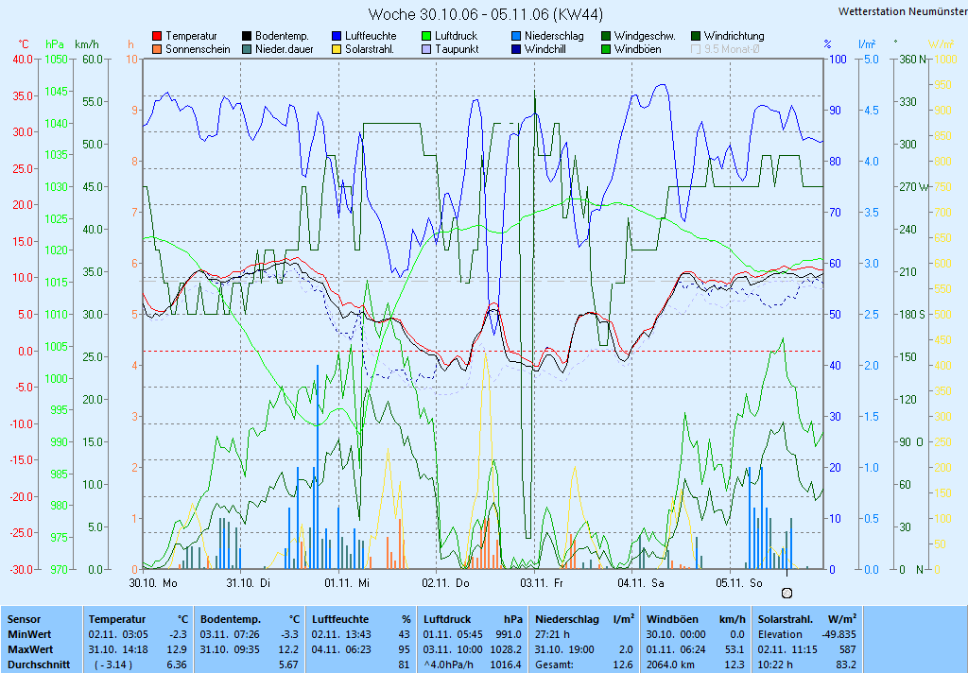Select the 'km/h' axis unit label
968x673 pixels.
86,44
